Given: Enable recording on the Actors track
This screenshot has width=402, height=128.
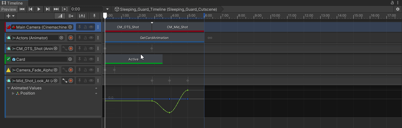Looking at the screenshot, I should (x=71, y=38).
